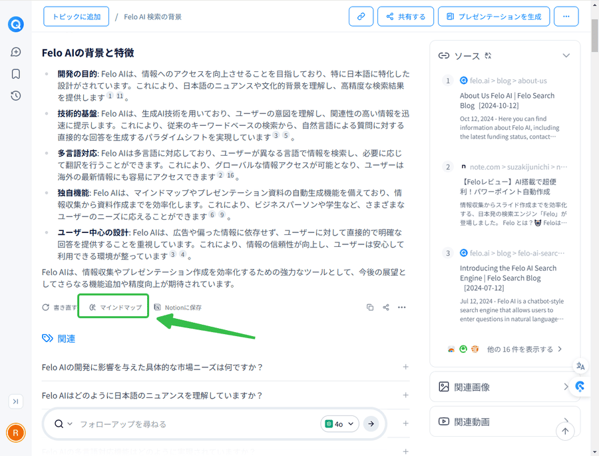Click the felo.ai > blog > felo-ai-searc source path
Viewport: 599px width, 456px height.
[x=517, y=254]
